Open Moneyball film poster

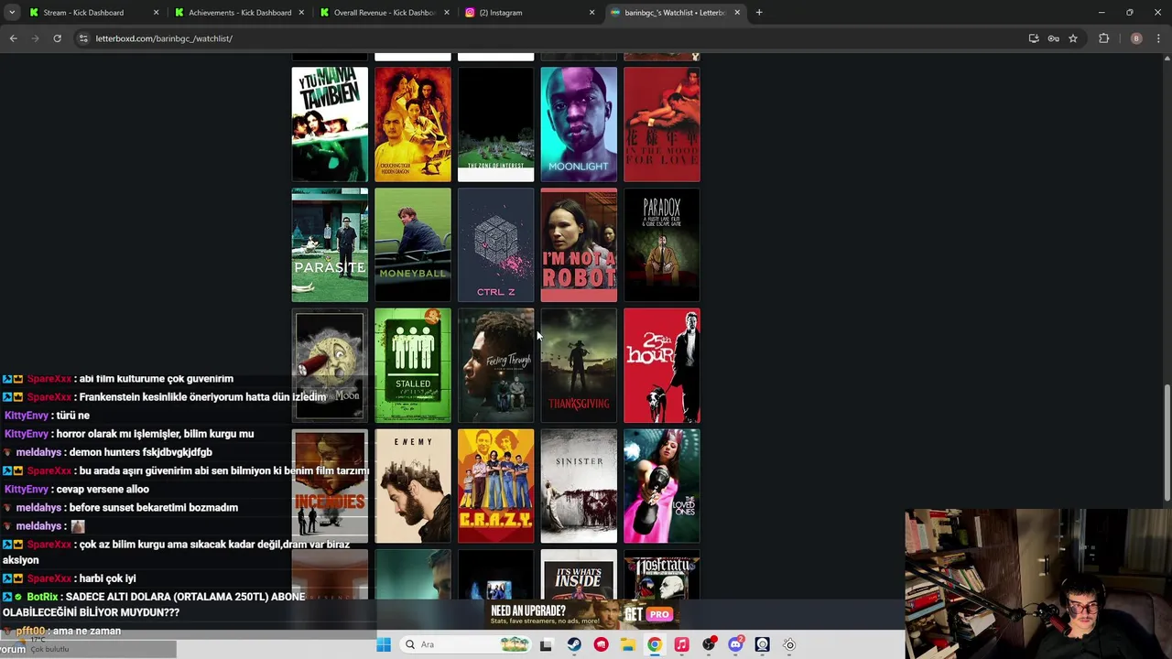413,245
